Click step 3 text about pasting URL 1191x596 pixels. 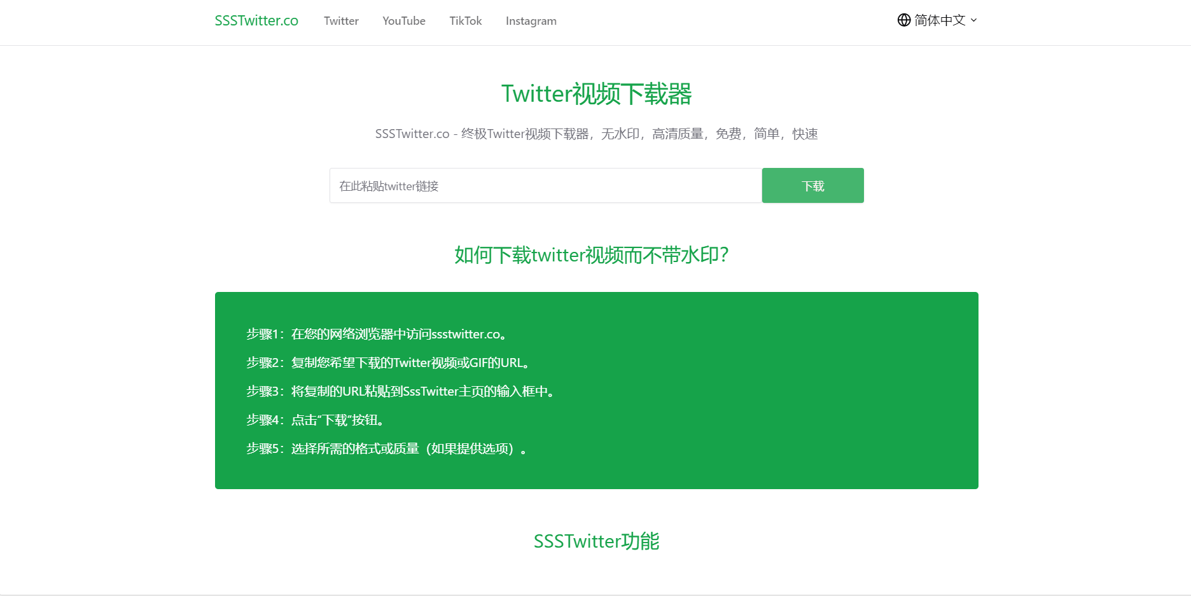click(401, 391)
